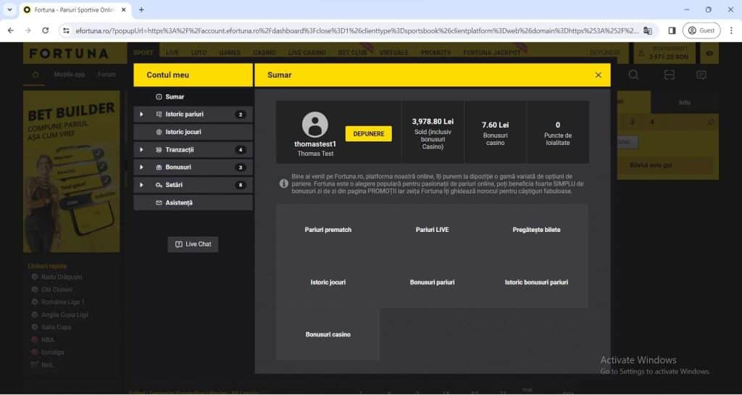
Task: Click the Puncte de loialitate value
Action: click(557, 125)
